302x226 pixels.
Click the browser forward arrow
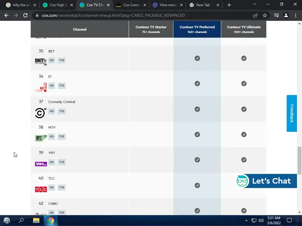point(16,15)
